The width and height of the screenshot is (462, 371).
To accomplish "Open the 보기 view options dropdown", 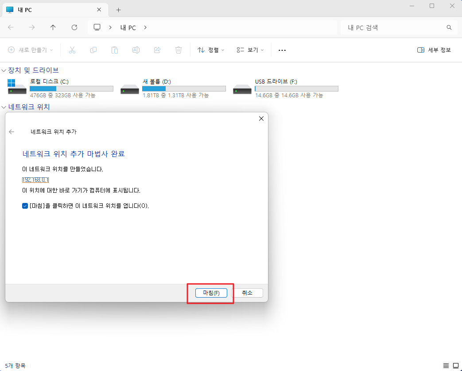I will coord(250,50).
